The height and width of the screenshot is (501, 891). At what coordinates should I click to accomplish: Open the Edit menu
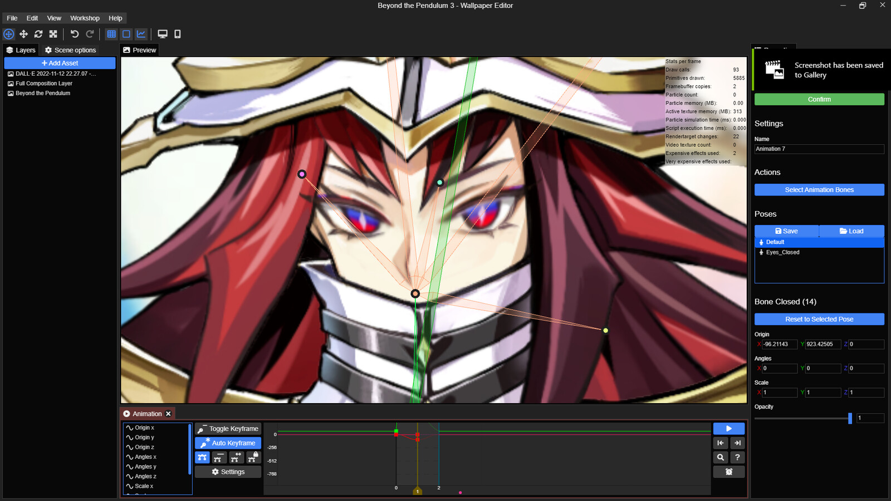(32, 18)
